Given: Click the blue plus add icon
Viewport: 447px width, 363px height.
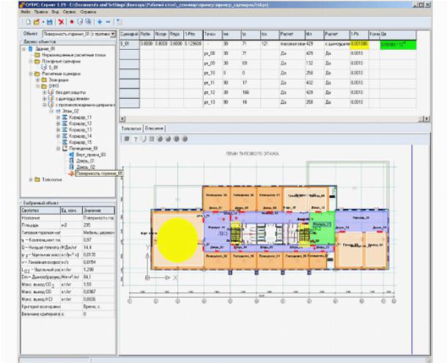Looking at the screenshot, I should 98,23.
